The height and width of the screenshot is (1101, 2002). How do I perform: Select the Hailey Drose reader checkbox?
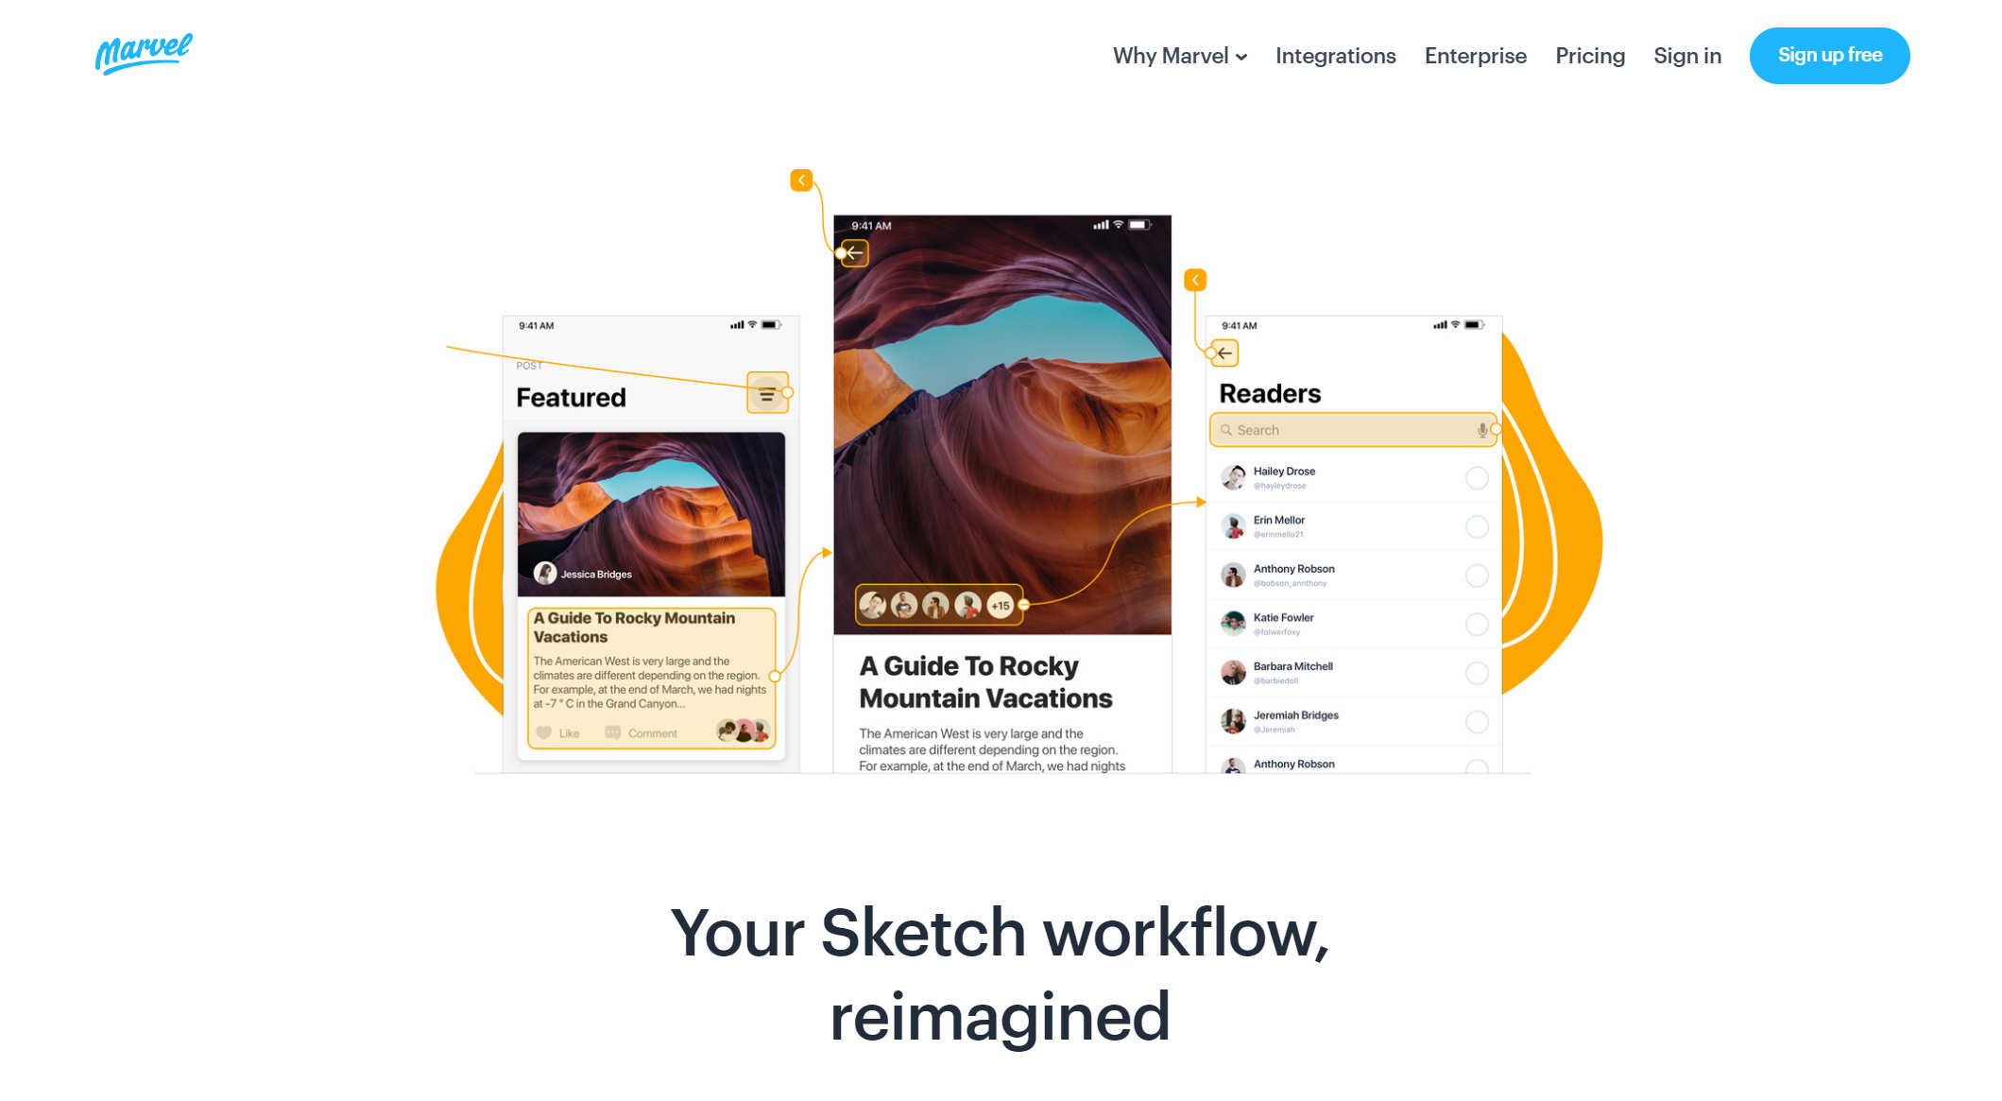click(1476, 477)
